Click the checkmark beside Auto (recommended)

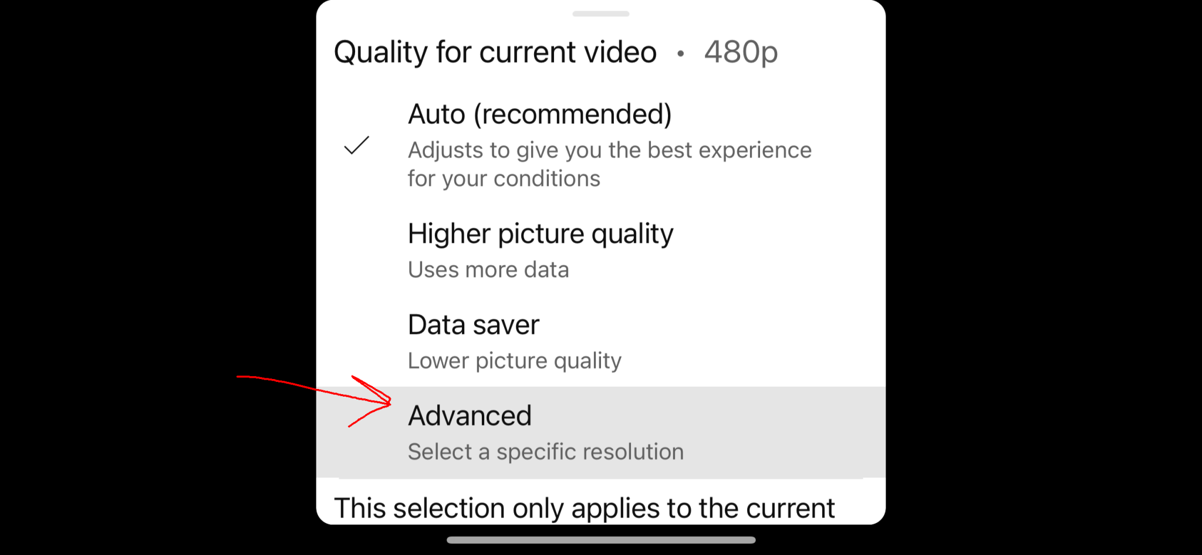pyautogui.click(x=356, y=145)
